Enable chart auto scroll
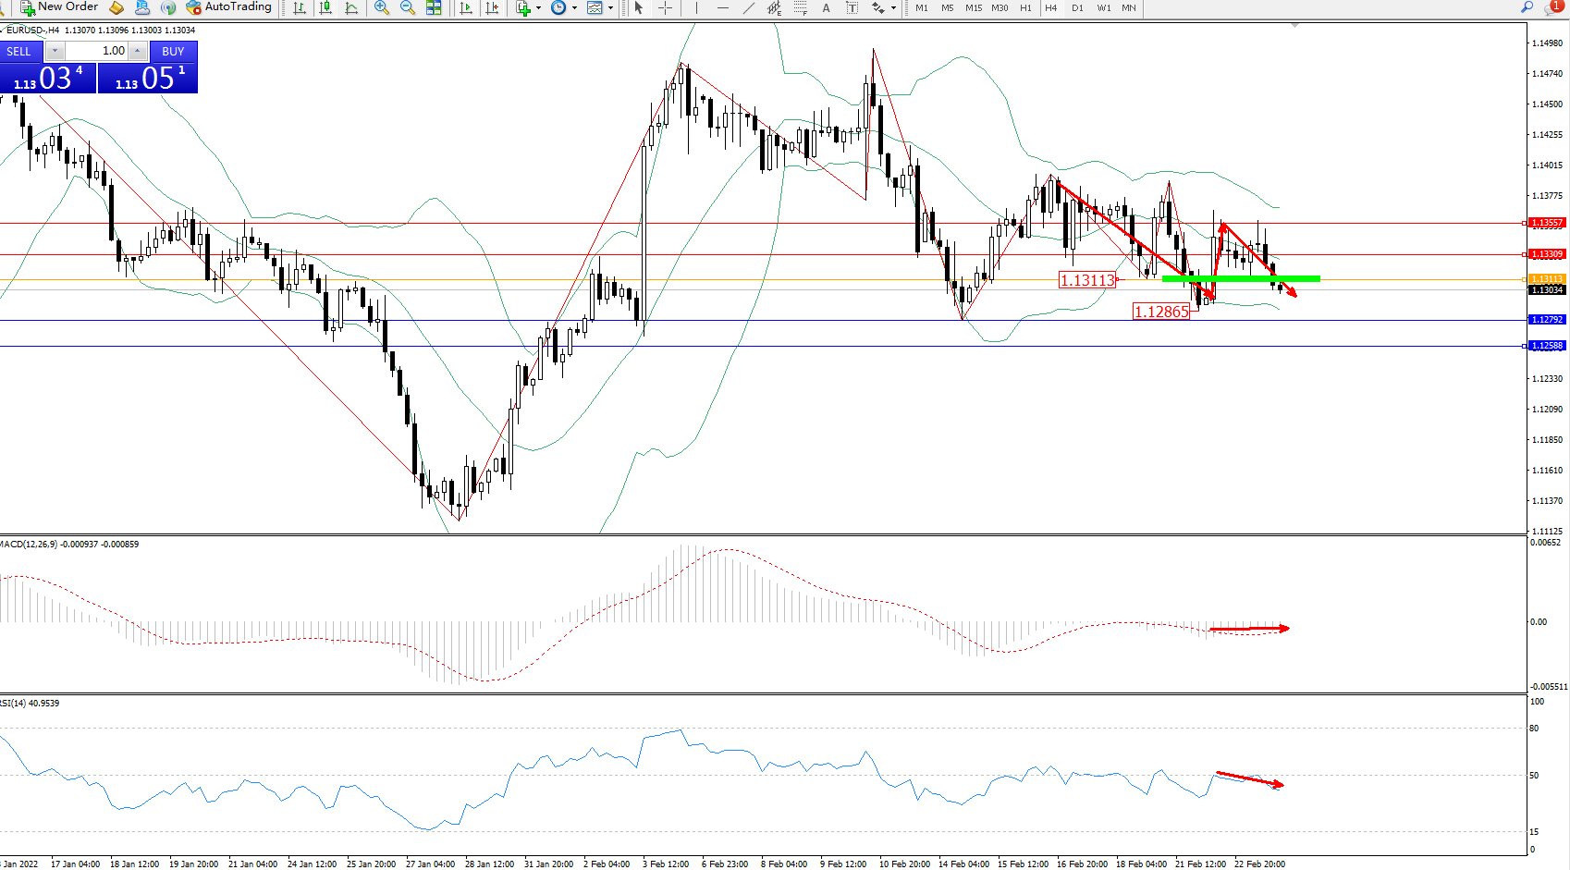The image size is (1570, 870). 466,8
